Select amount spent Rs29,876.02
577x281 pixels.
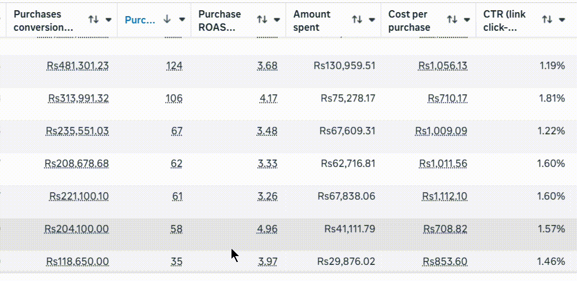[346, 261]
